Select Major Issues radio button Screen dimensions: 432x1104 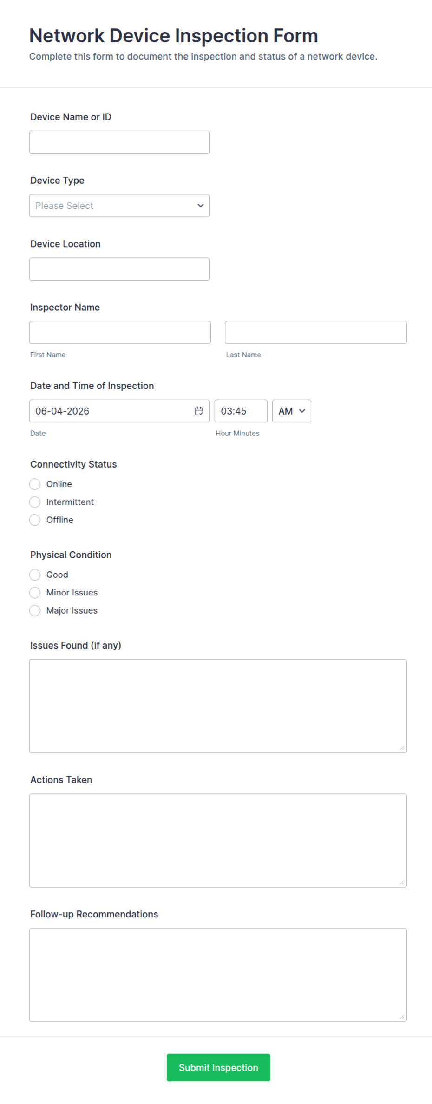35,610
